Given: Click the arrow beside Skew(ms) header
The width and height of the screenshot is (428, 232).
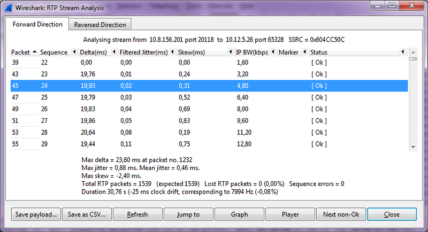Looking at the screenshot, I should [231, 51].
